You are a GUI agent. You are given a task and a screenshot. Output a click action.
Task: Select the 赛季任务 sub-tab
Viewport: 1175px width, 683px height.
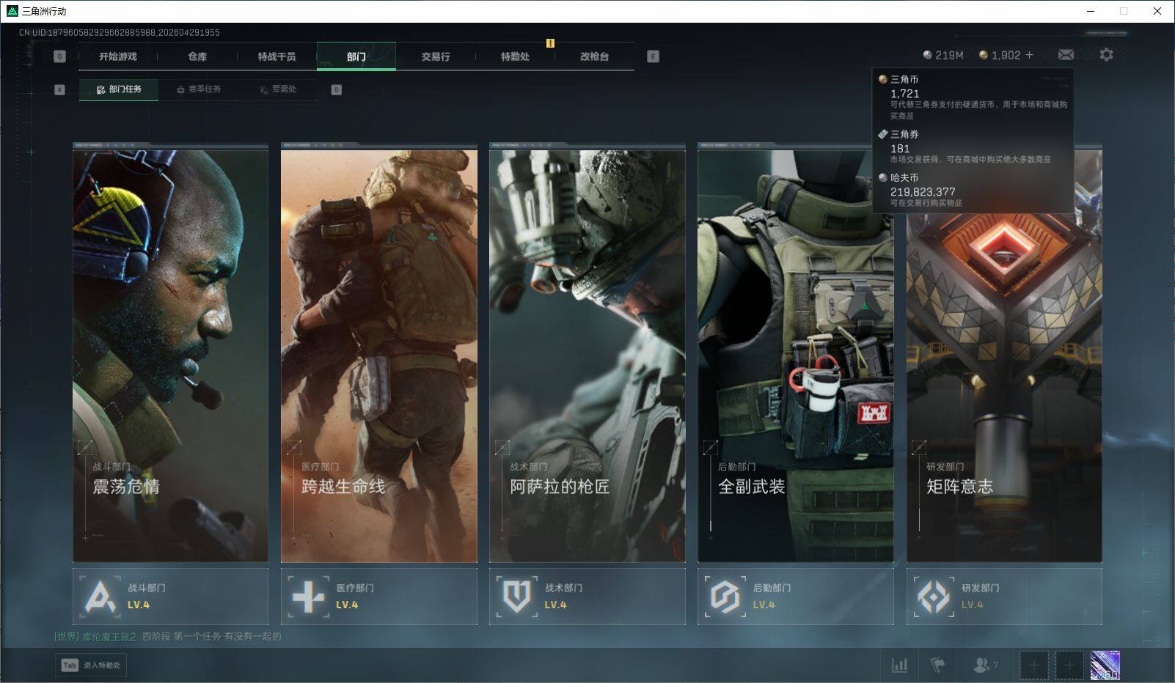(198, 89)
